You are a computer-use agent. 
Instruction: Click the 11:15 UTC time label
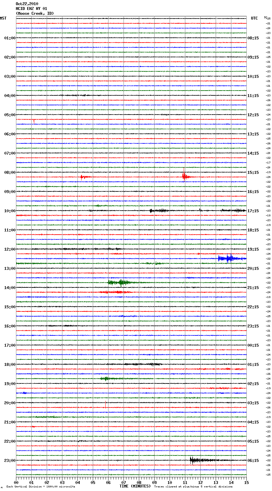pyautogui.click(x=253, y=96)
